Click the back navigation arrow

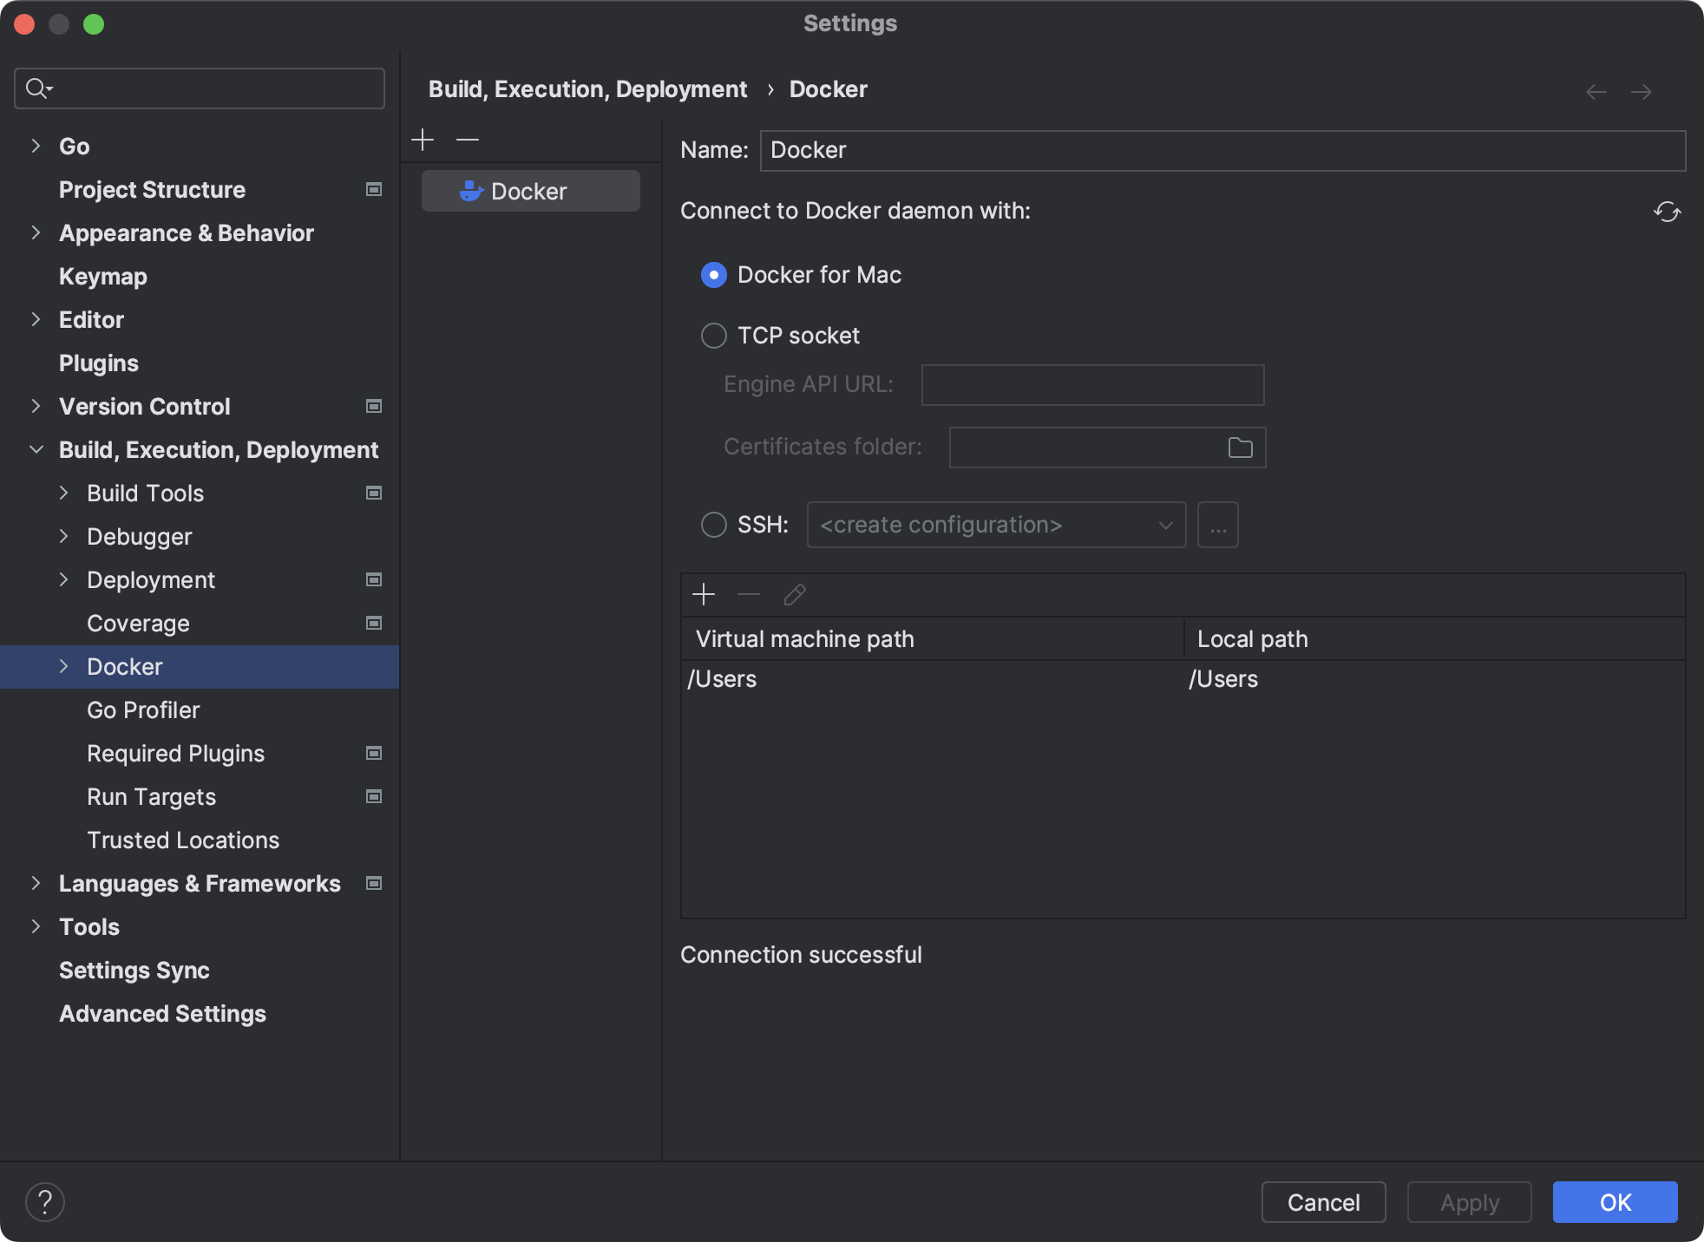1595,91
